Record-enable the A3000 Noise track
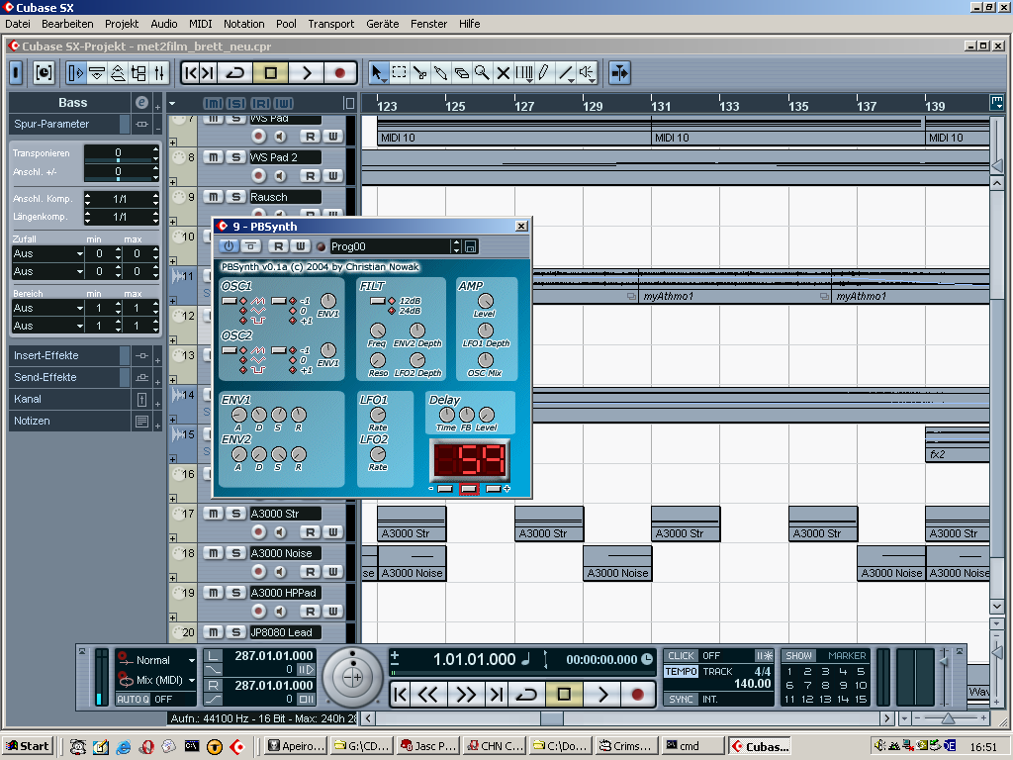 point(258,571)
